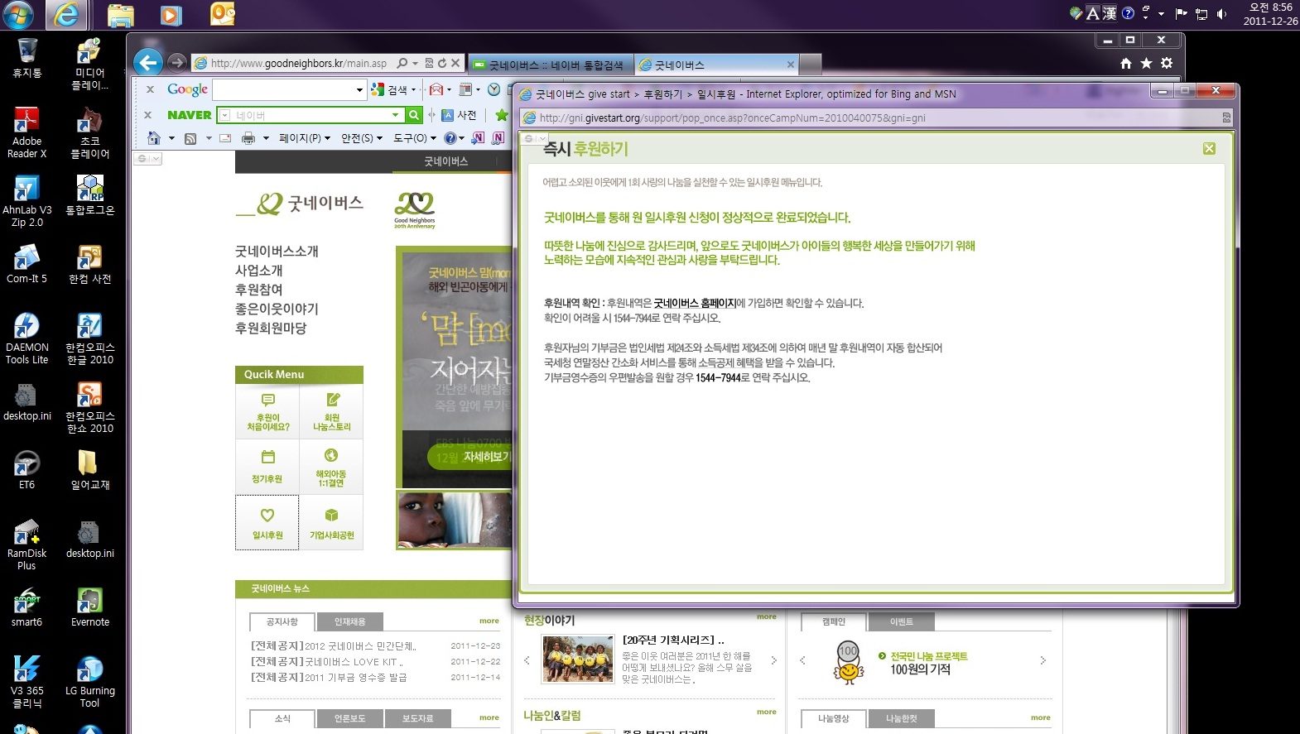Open the next 현장이야기 story with right arrow
The height and width of the screenshot is (734, 1300).
click(x=773, y=660)
